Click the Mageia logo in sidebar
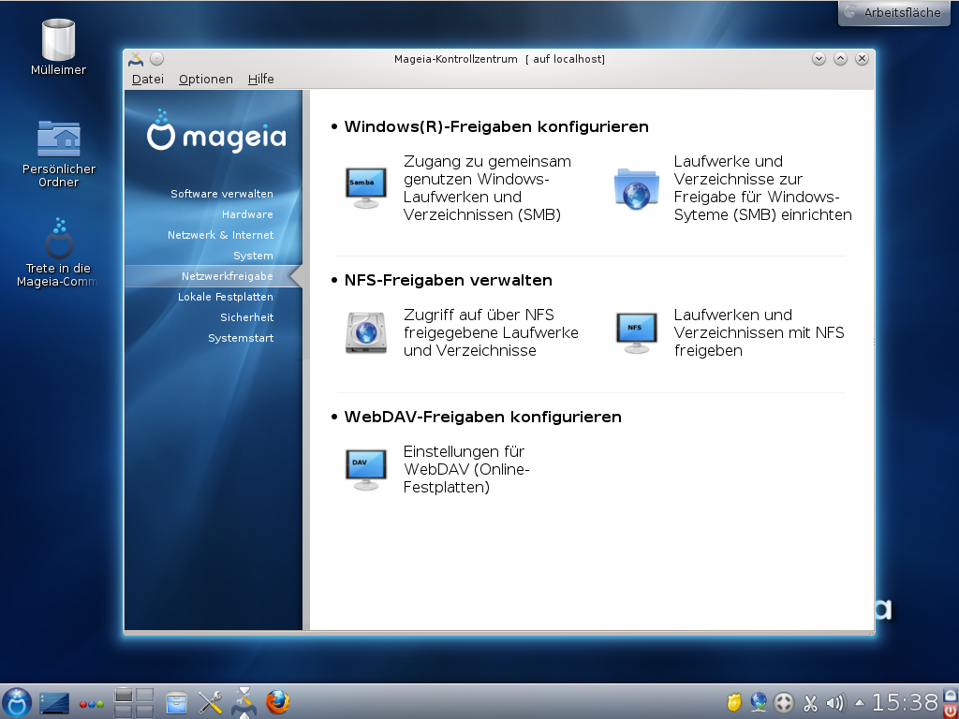 pyautogui.click(x=216, y=131)
